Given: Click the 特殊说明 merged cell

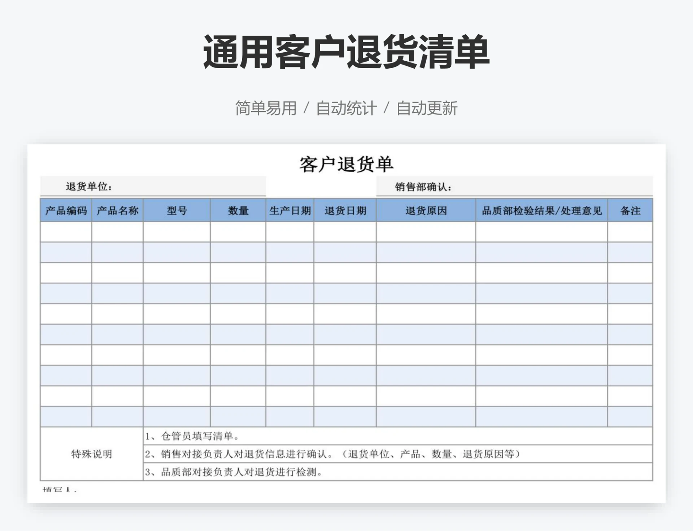Looking at the screenshot, I should point(92,454).
